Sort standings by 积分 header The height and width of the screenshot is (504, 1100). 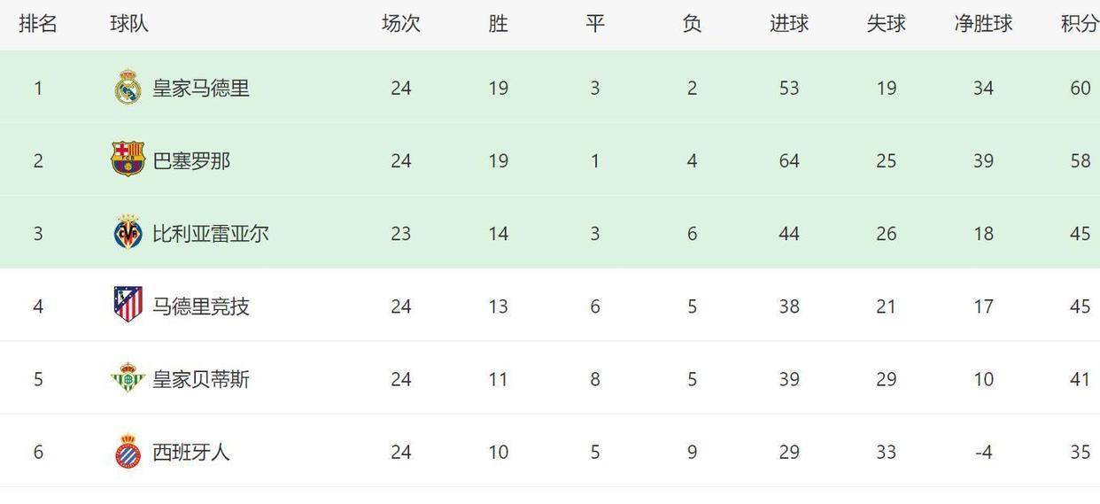click(x=1080, y=24)
